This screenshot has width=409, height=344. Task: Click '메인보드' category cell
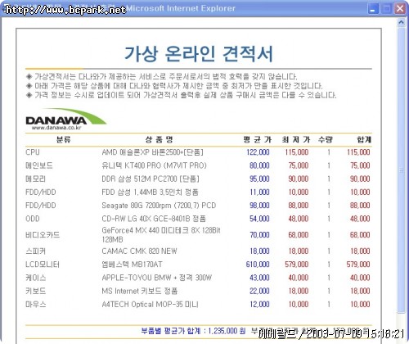click(39, 165)
